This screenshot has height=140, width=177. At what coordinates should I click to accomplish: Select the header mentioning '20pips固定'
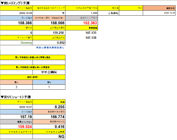coord(49,18)
